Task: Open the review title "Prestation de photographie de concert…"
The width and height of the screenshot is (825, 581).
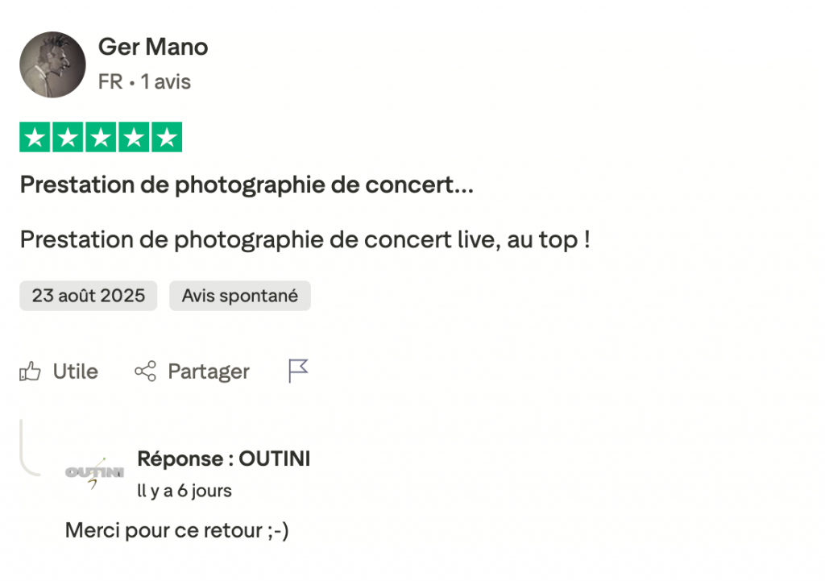Action: [x=247, y=185]
